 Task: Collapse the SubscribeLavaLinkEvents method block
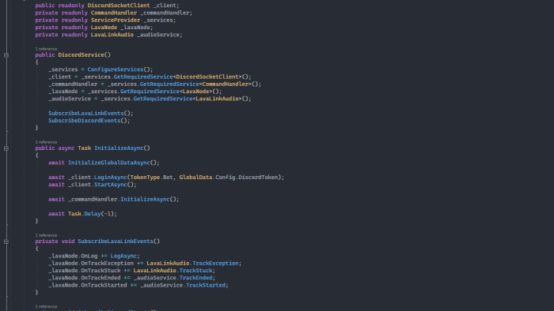click(x=6, y=242)
